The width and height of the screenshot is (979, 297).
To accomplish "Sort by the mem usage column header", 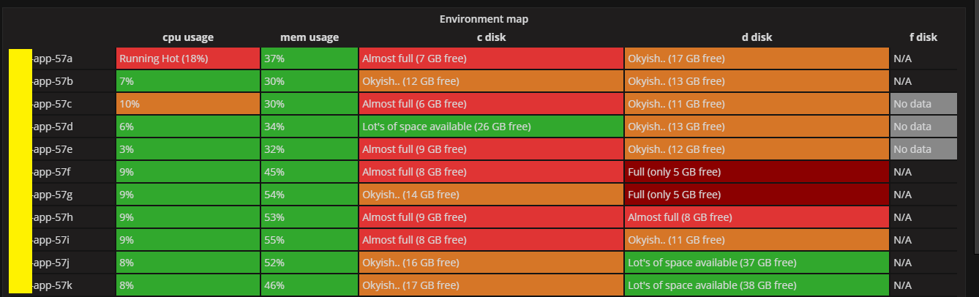I will 310,37.
